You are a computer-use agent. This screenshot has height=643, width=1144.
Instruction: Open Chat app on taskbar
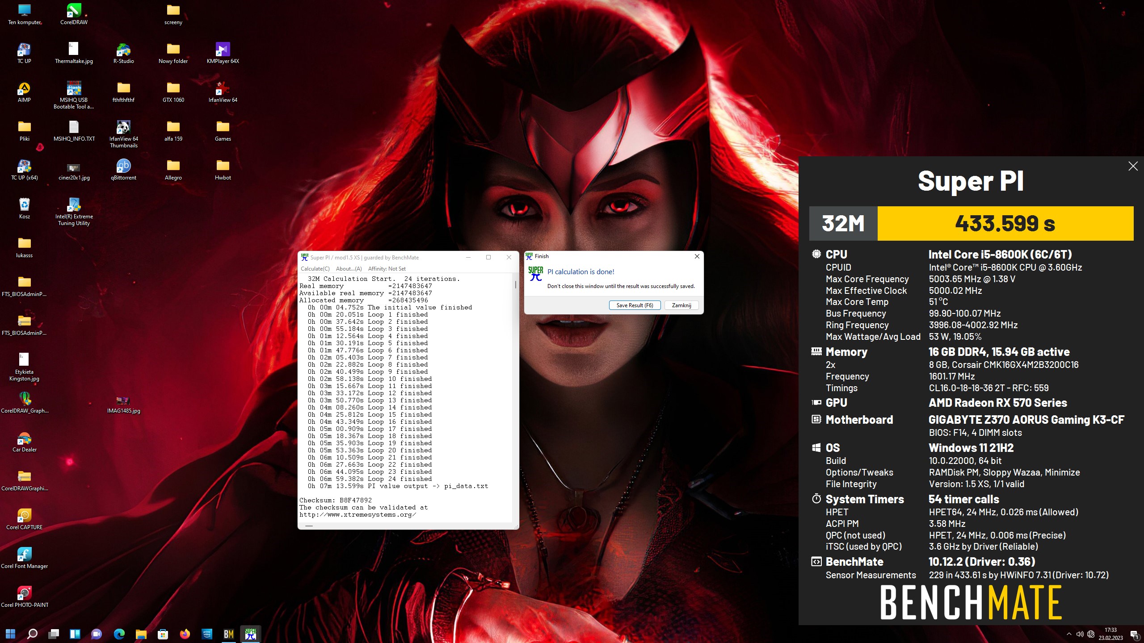click(x=97, y=634)
